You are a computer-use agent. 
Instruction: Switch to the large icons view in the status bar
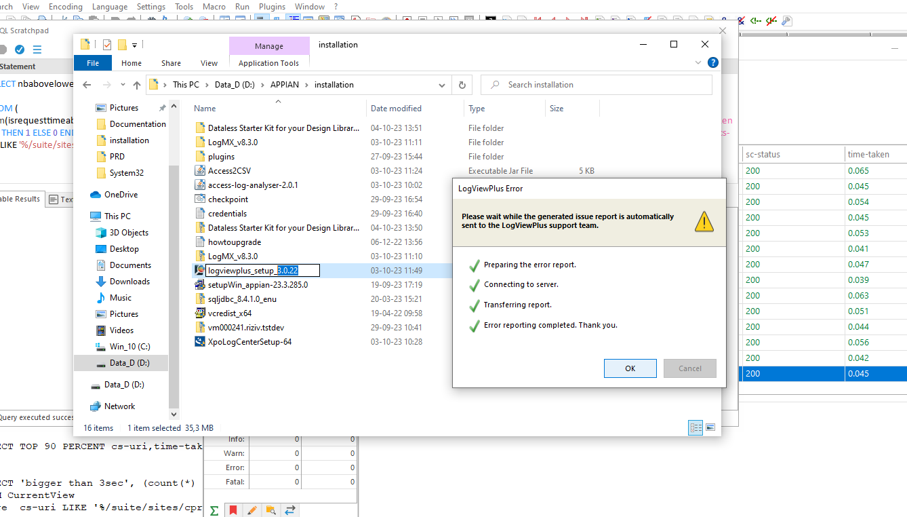[710, 427]
